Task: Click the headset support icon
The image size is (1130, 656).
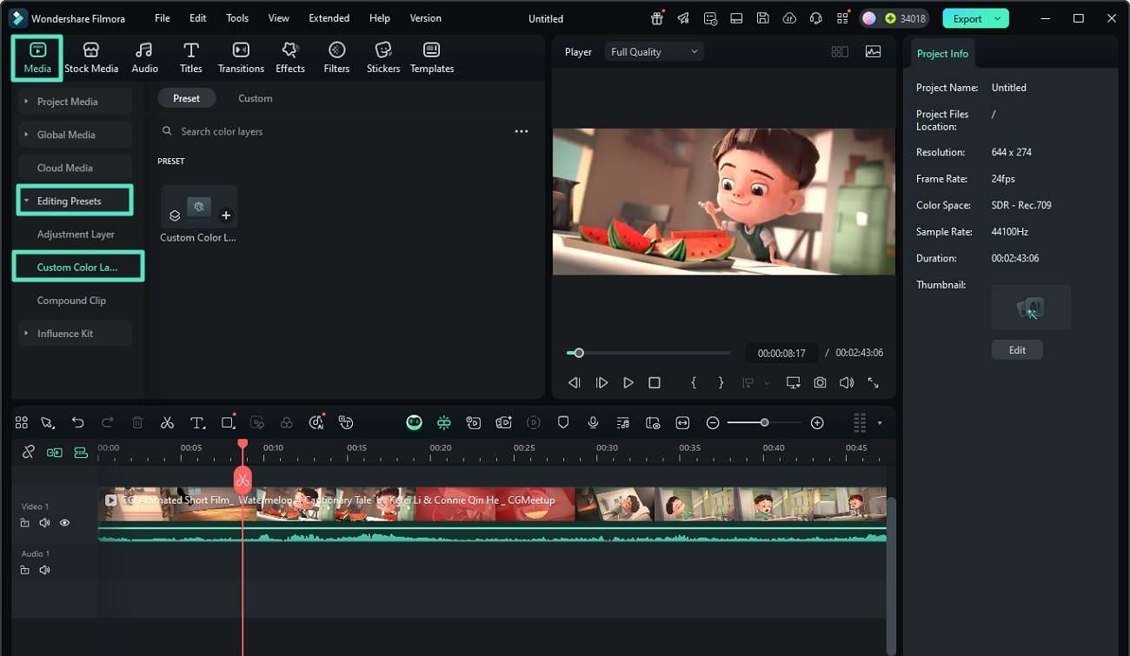Action: 815,18
